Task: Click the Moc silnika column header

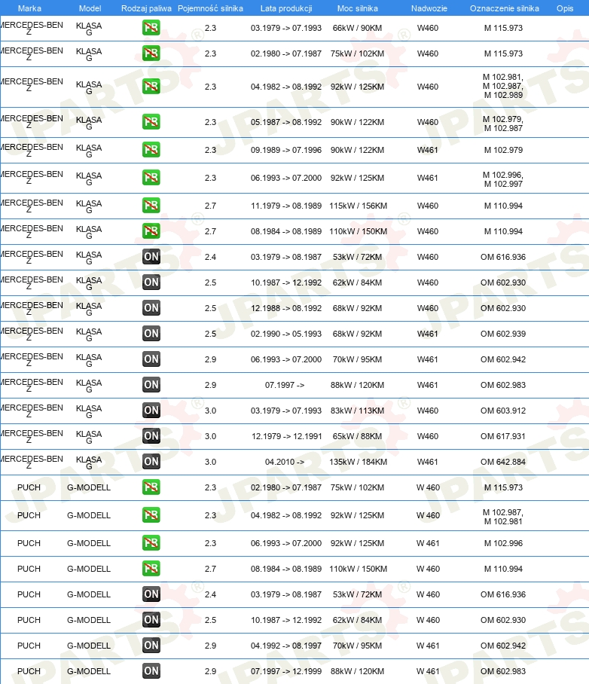Action: 357,8
